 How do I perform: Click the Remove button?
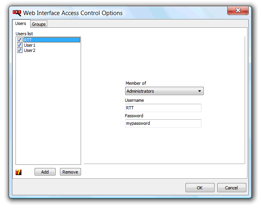[x=70, y=172]
